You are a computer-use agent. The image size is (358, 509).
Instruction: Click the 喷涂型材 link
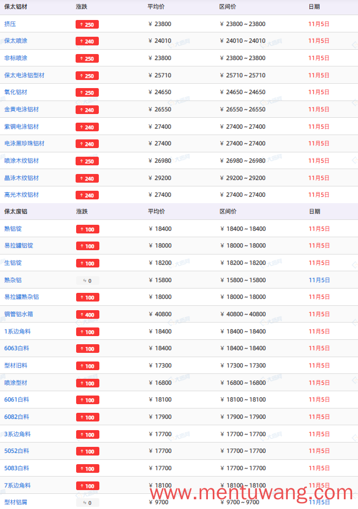(x=16, y=383)
